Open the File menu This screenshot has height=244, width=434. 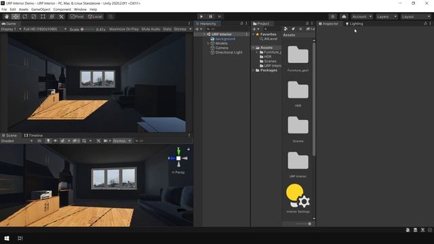[4, 9]
